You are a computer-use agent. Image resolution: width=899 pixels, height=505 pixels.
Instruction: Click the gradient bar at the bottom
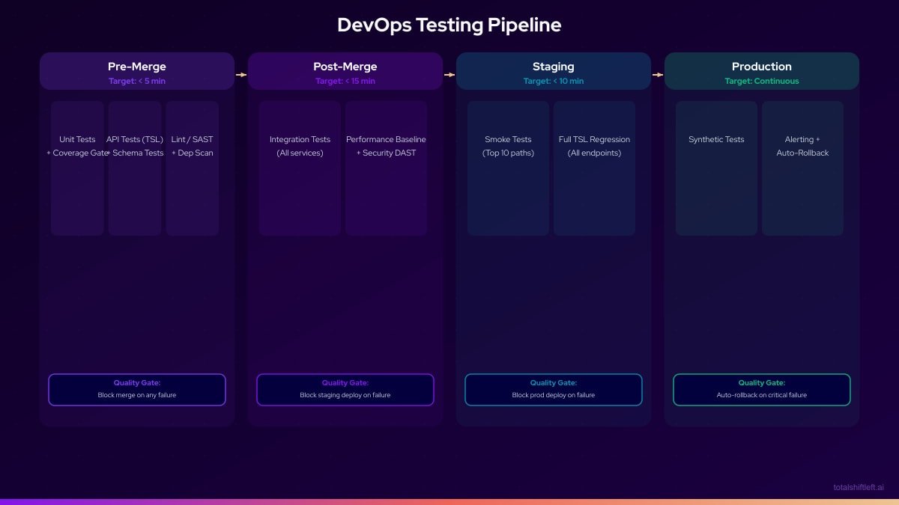(x=449, y=502)
